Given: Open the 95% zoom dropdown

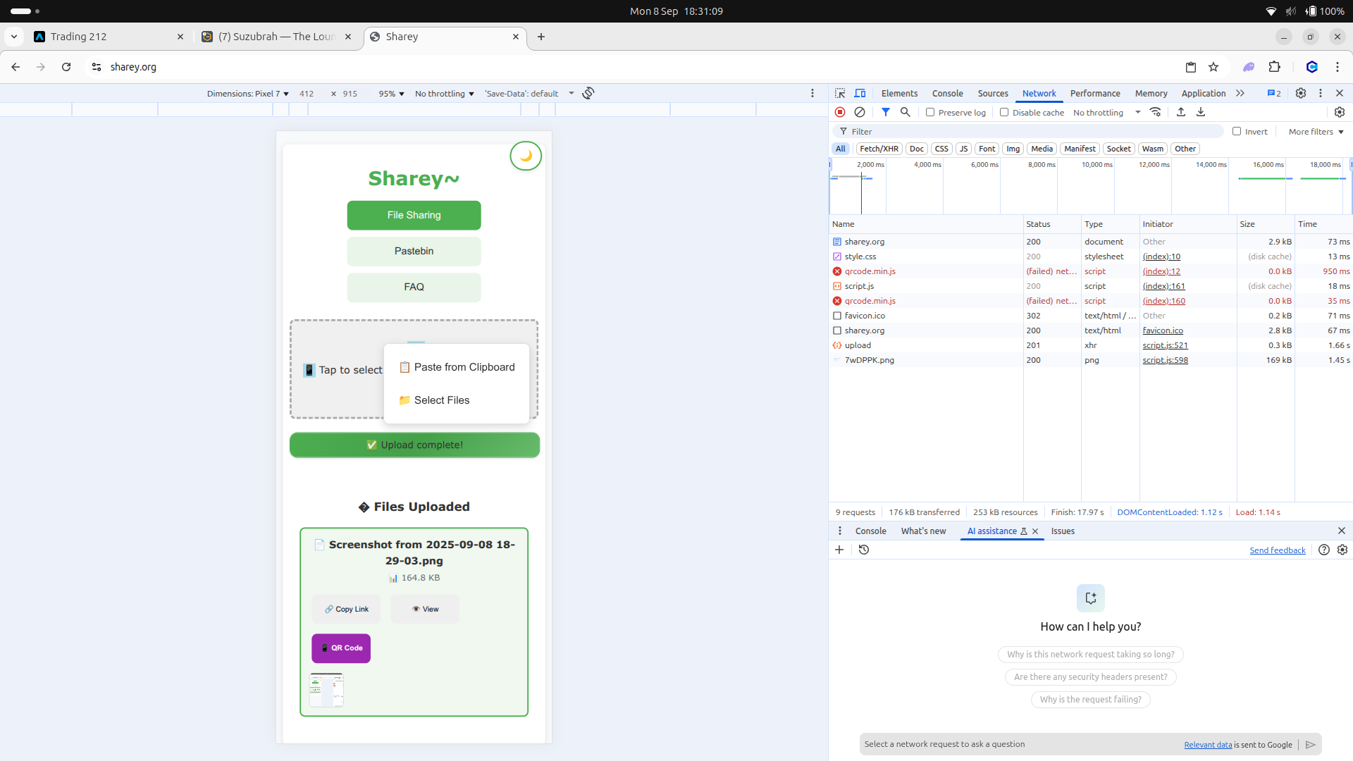Looking at the screenshot, I should pos(391,94).
